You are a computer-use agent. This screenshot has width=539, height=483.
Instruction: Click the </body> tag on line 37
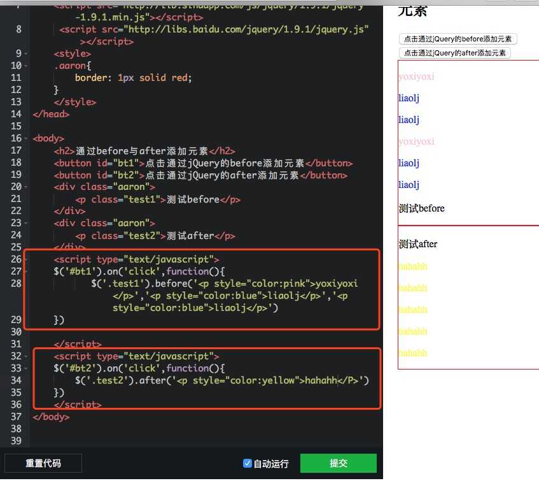tap(51, 417)
